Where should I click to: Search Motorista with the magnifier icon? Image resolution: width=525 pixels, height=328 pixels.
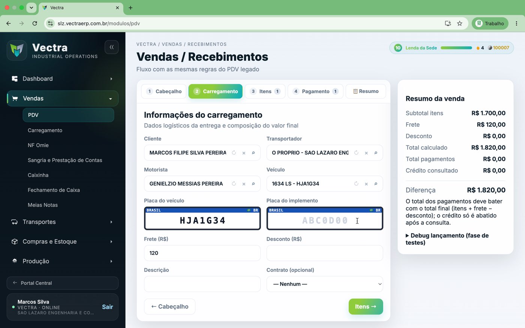[253, 184]
